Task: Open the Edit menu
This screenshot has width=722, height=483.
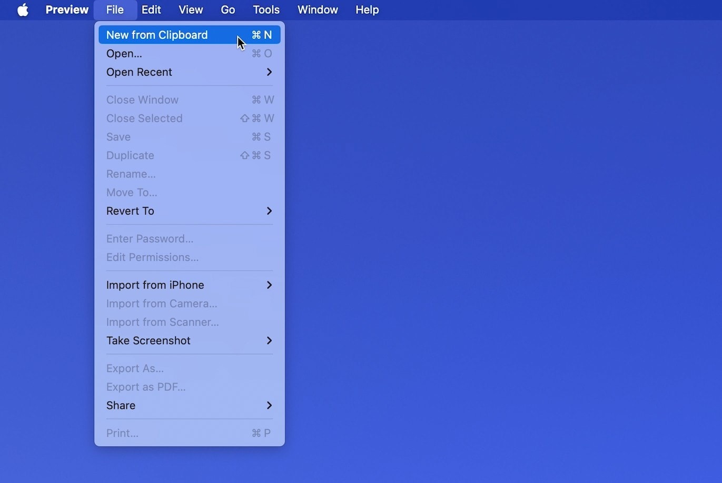Action: (151, 9)
